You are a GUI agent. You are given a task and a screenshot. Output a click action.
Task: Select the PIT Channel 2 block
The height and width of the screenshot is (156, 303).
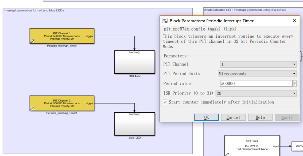point(62,103)
